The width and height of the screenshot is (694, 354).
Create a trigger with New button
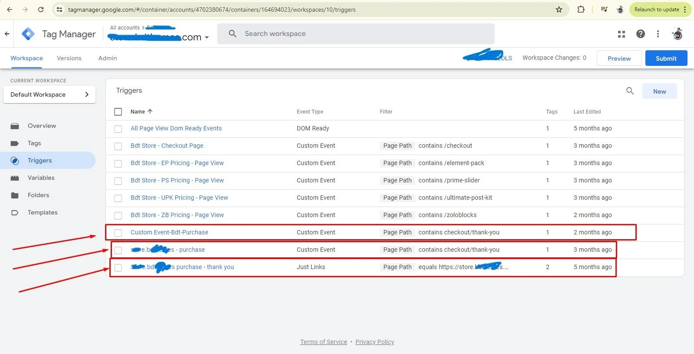[659, 91]
